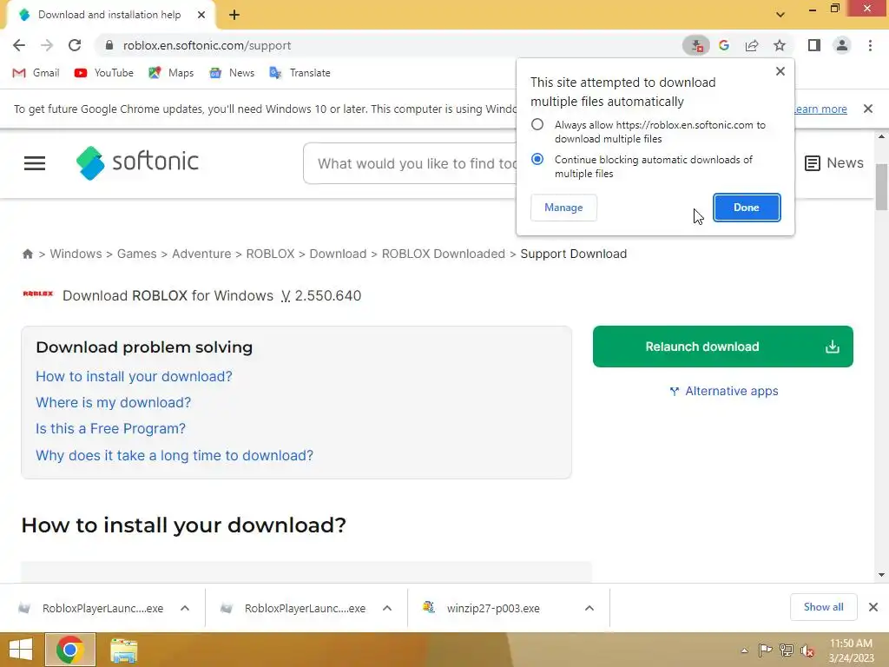Screen dimensions: 889x667
Task: Go to Windows breadcrumb
Action: click(76, 254)
